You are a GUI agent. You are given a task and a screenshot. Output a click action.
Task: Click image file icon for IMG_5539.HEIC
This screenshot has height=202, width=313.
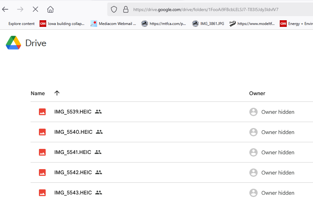pyautogui.click(x=42, y=112)
